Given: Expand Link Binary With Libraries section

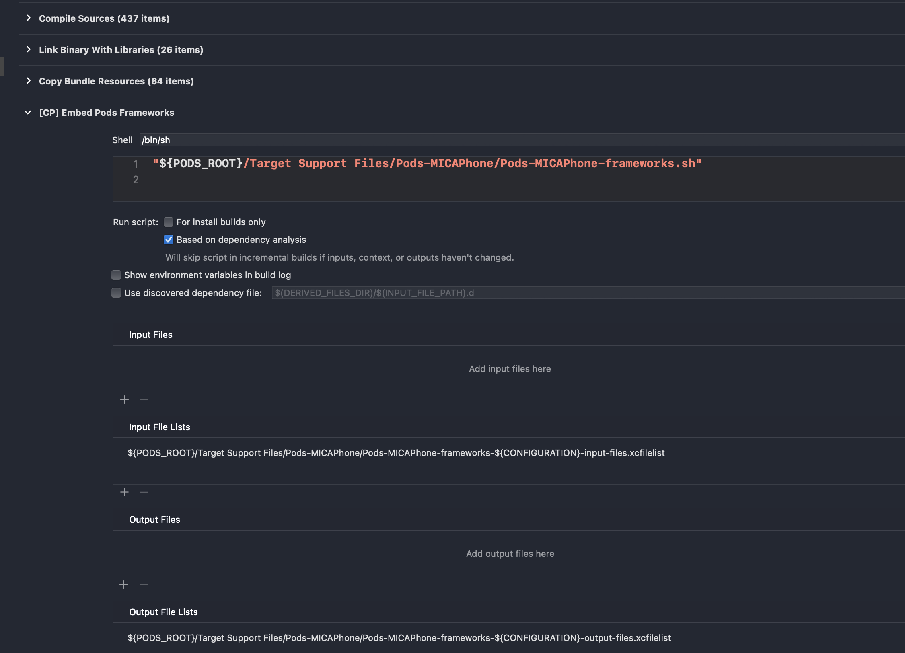Looking at the screenshot, I should 28,49.
